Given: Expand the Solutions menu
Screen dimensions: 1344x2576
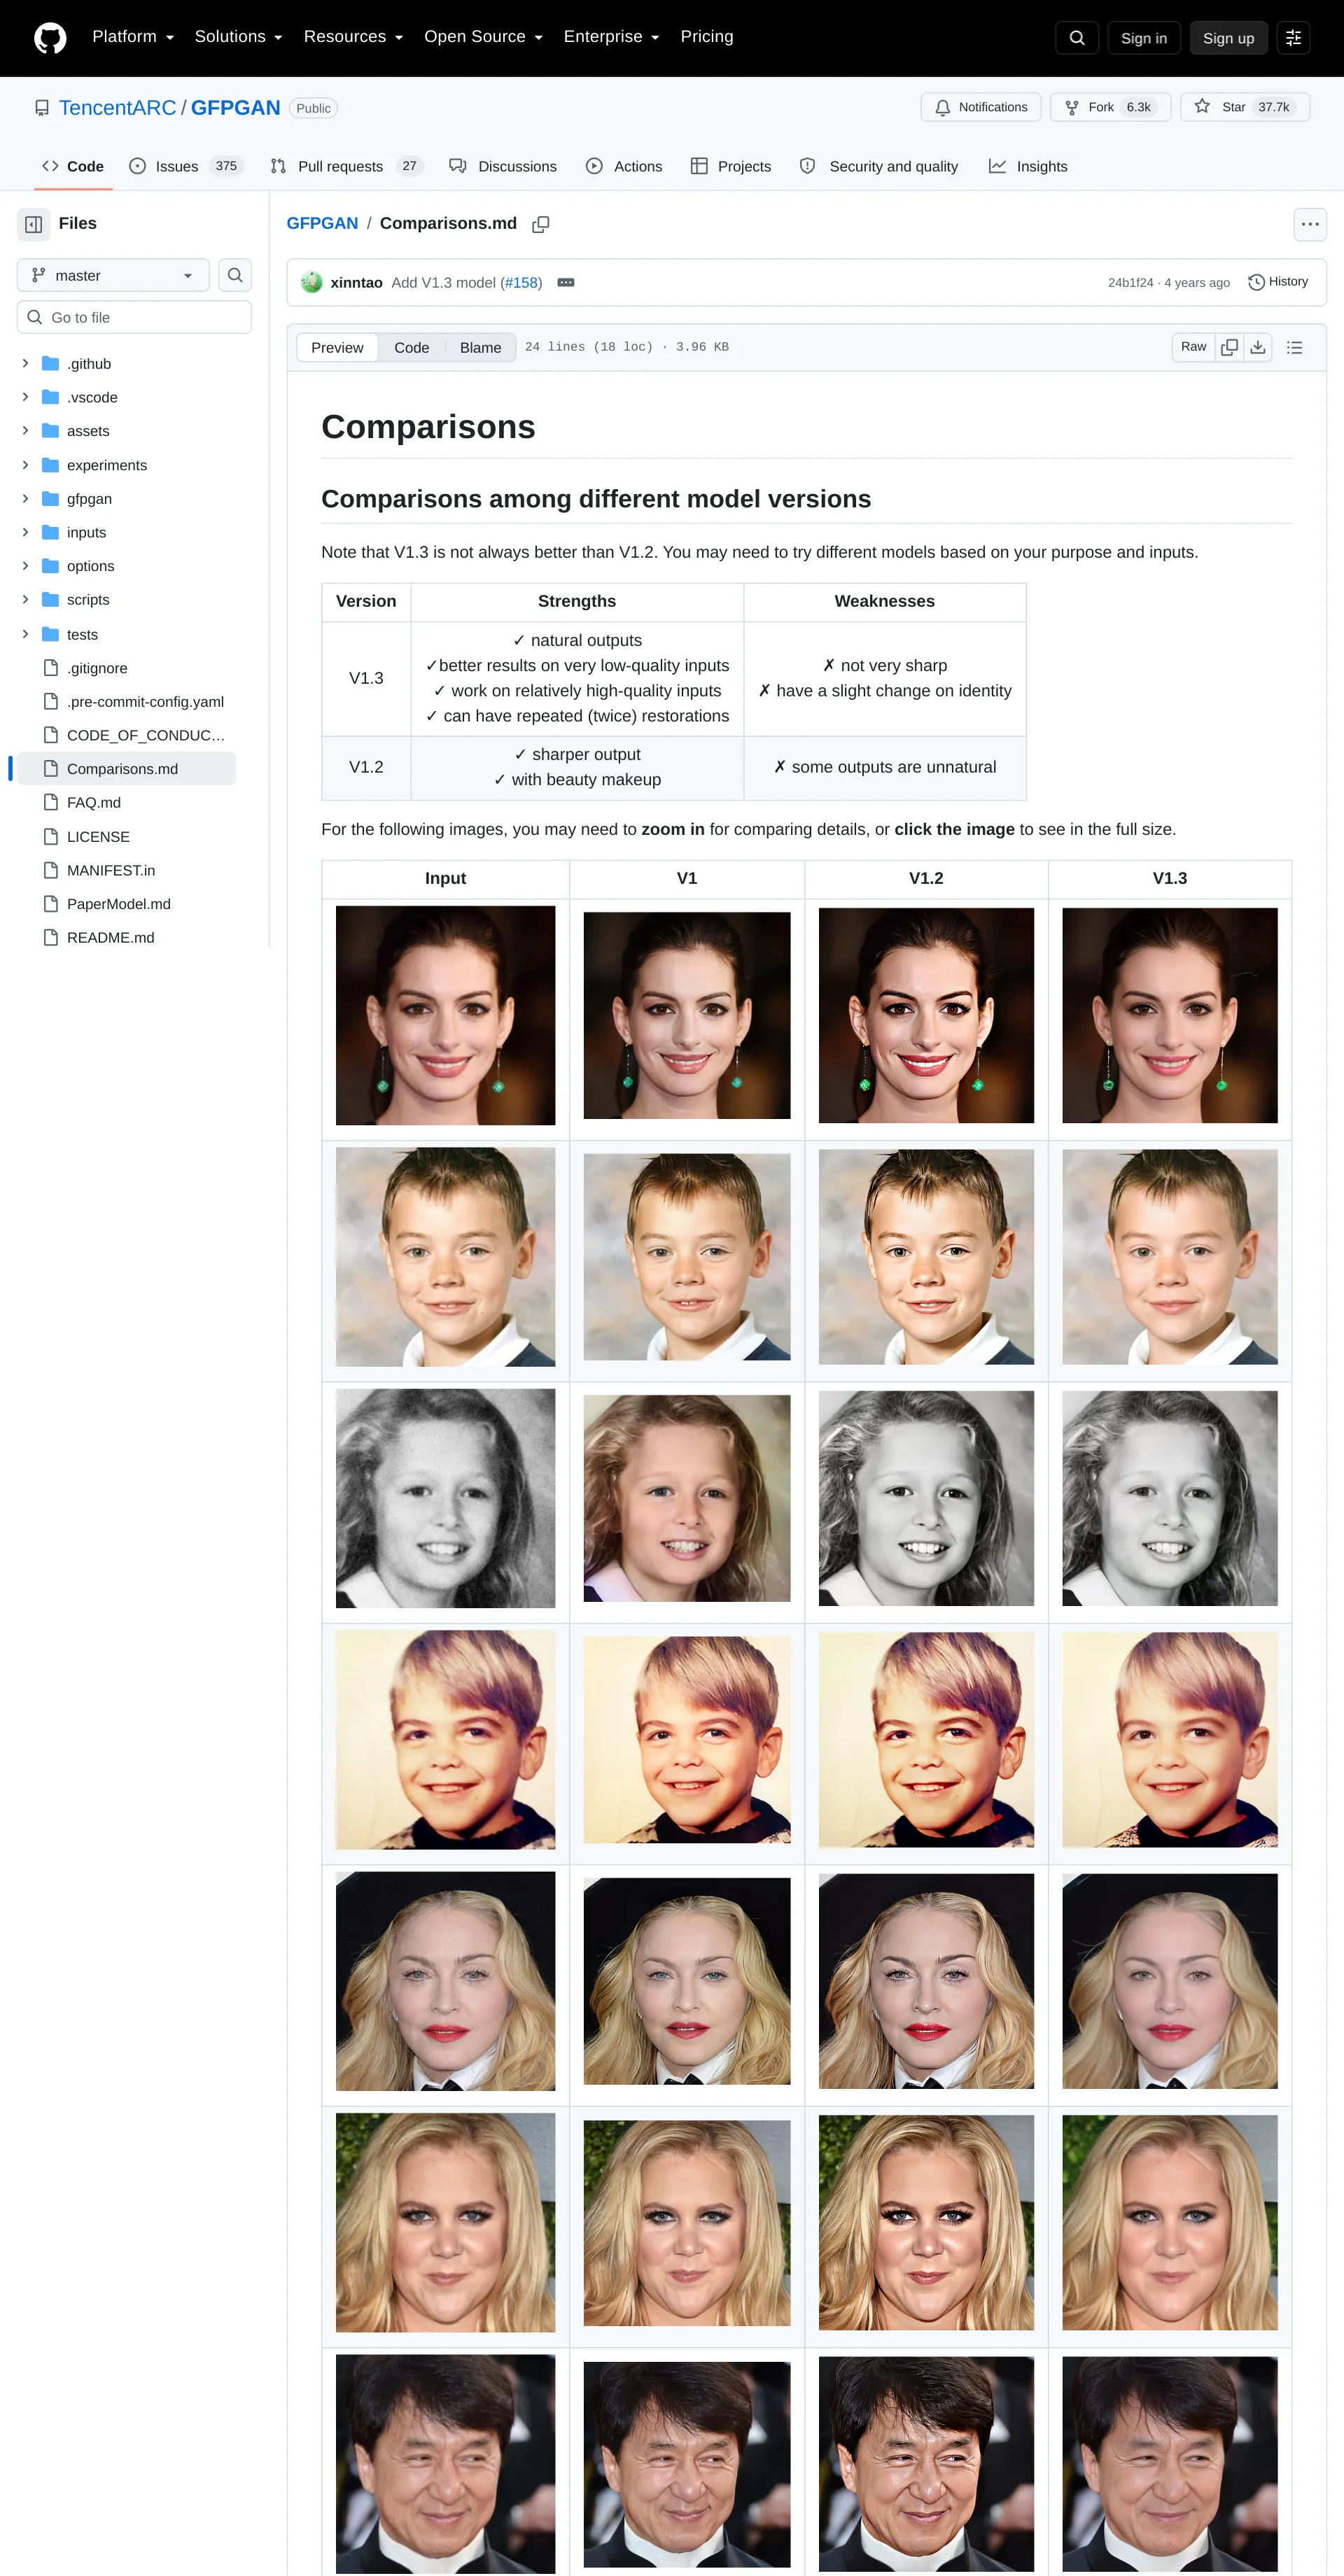Looking at the screenshot, I should point(238,37).
